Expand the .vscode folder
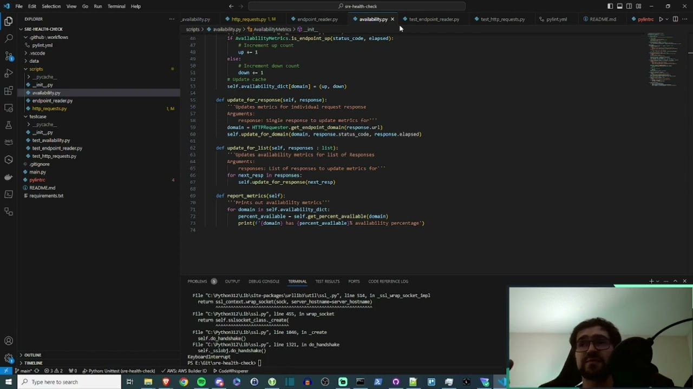The width and height of the screenshot is (693, 389). point(37,53)
